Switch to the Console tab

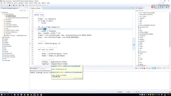click(34, 69)
